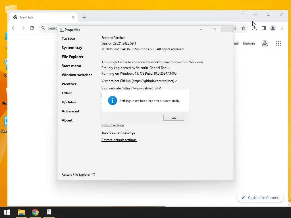The image size is (291, 218).
Task: Go to Window switcher section
Action: pos(77,75)
